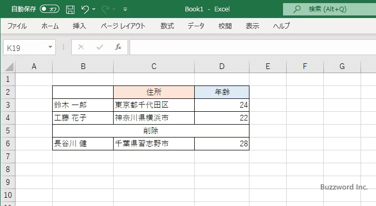Select the cell containing 工藤 花子
376x206 pixels.
click(x=83, y=118)
